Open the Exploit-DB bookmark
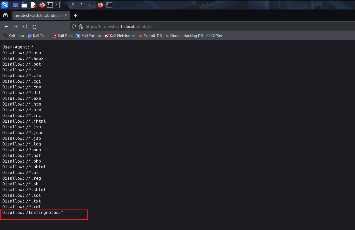Viewport: 355px width, 230px height. pos(150,36)
